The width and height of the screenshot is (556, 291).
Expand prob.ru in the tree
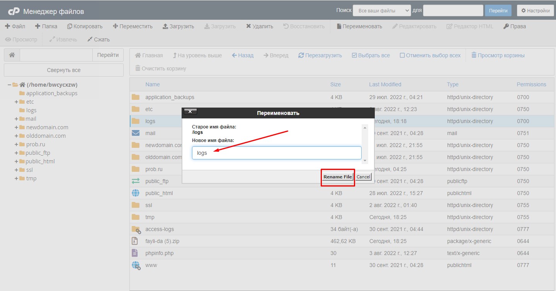point(17,144)
